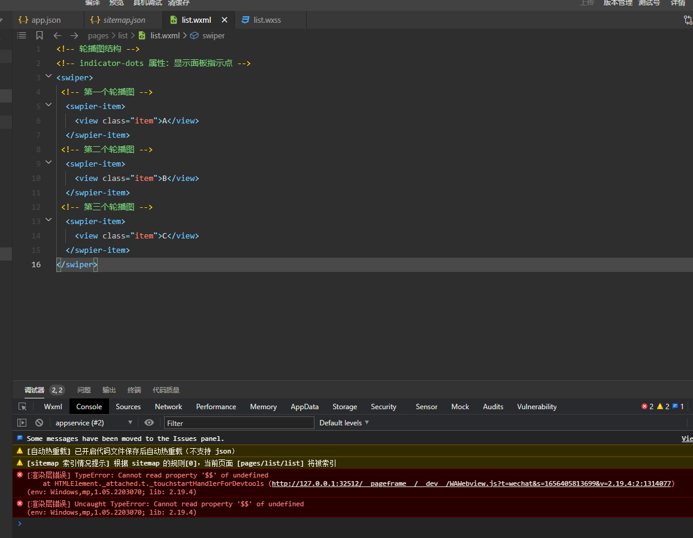This screenshot has width=693, height=538.
Task: Collapse the swiper block at line 3
Action: click(x=49, y=77)
